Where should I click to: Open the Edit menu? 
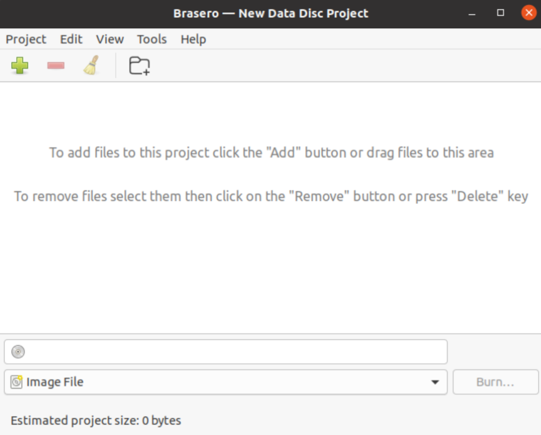(71, 39)
